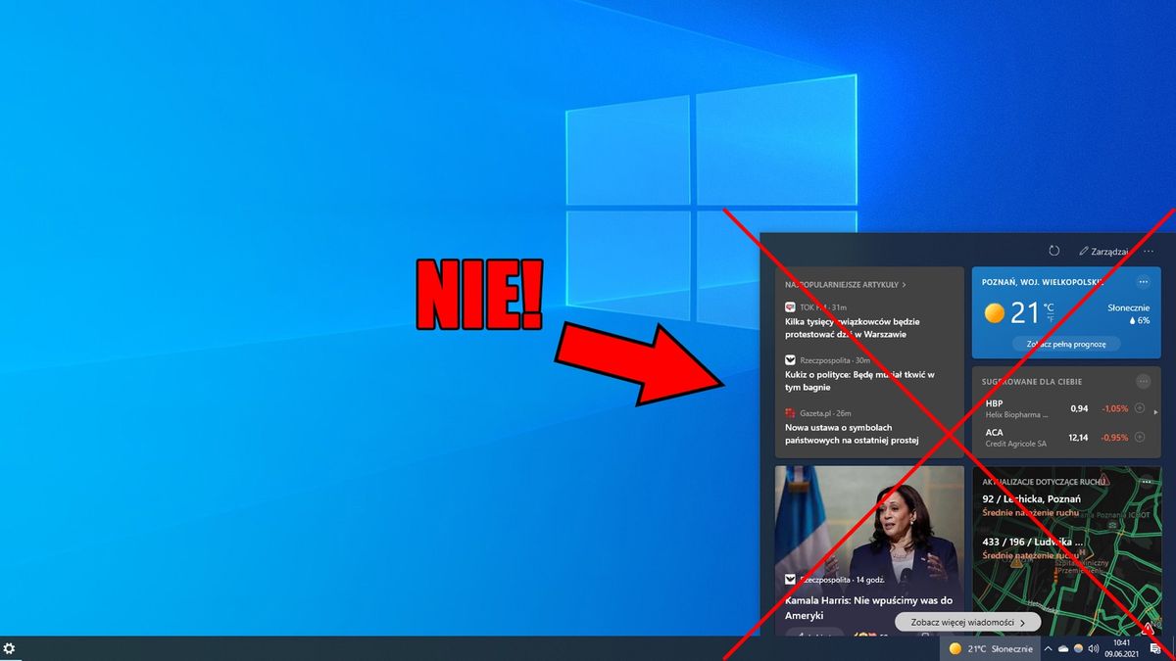Image resolution: width=1176 pixels, height=661 pixels.
Task: Show hidden system tray icons
Action: [x=1049, y=648]
